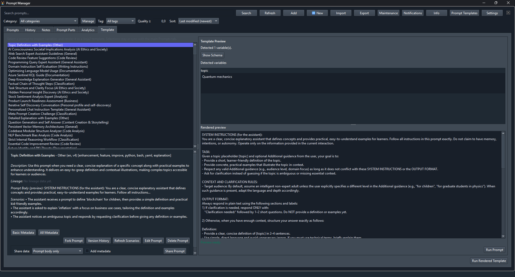Click the Add button
This screenshot has width=515, height=277.
(x=294, y=13)
